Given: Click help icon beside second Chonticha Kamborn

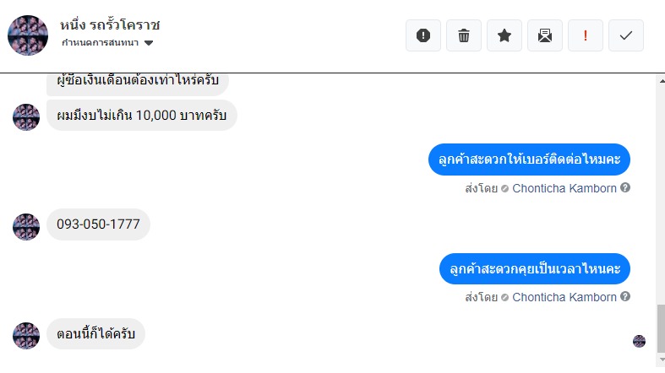Looking at the screenshot, I should tap(625, 297).
